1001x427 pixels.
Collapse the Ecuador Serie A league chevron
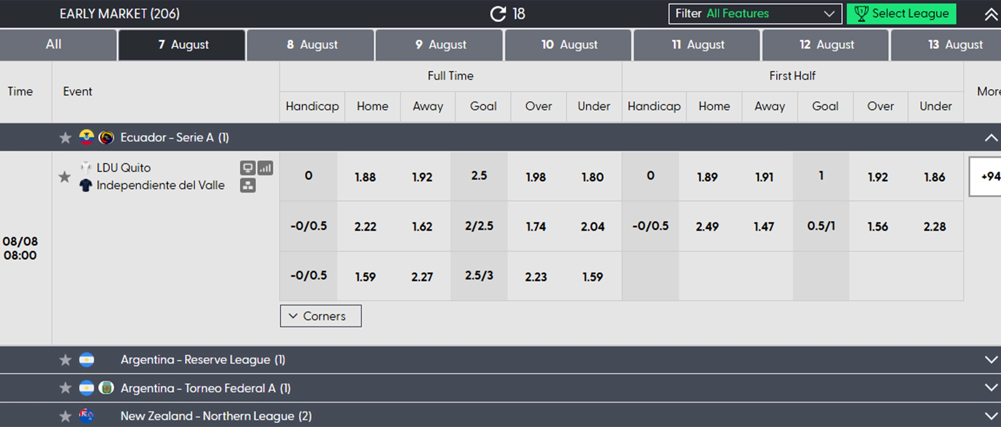pyautogui.click(x=991, y=137)
